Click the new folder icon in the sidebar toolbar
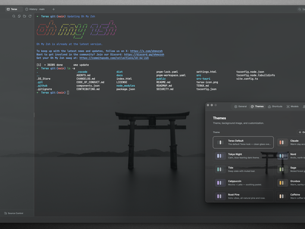Screen dimensions: 305x229 point(24,16)
